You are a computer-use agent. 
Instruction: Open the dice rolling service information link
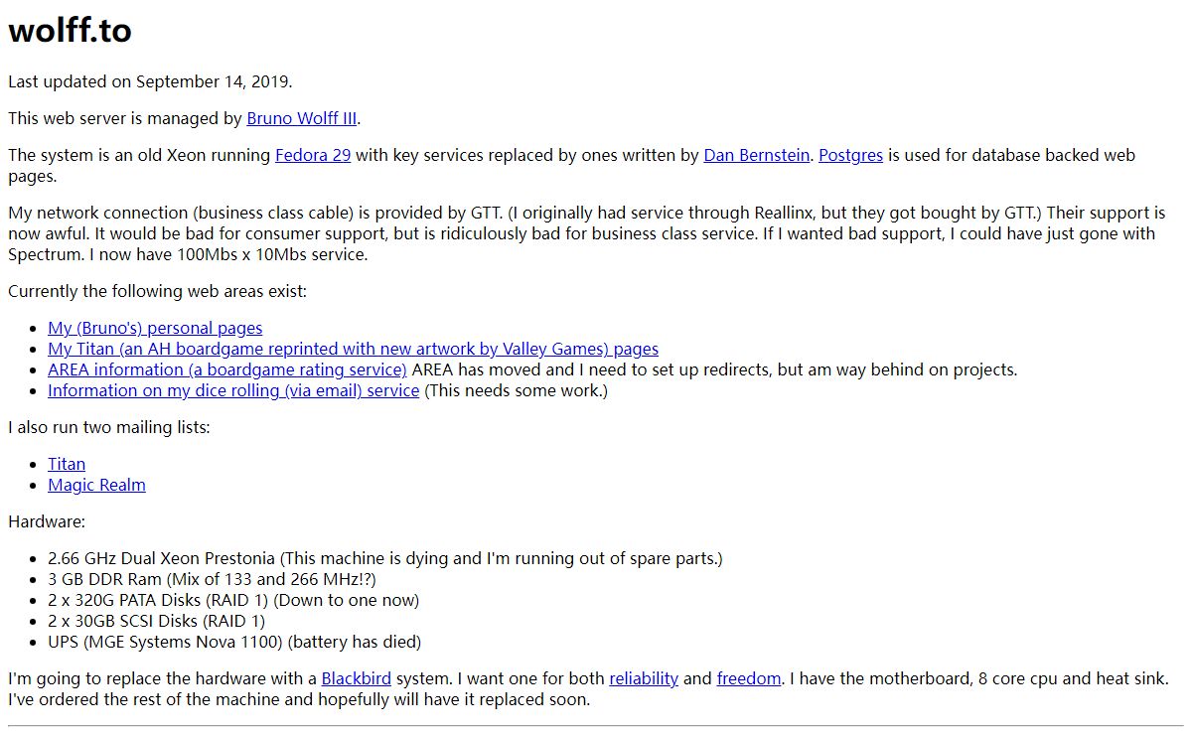pos(233,390)
